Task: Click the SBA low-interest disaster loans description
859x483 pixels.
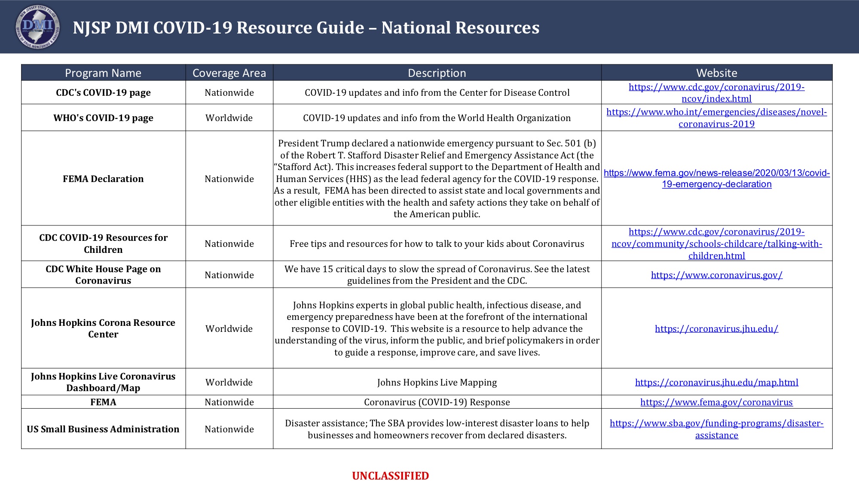Action: coord(437,429)
